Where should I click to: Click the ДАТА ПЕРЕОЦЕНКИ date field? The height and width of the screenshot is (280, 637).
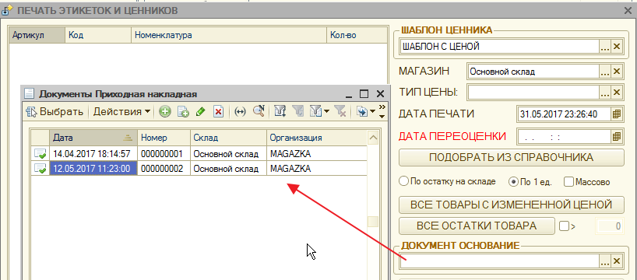pos(564,136)
